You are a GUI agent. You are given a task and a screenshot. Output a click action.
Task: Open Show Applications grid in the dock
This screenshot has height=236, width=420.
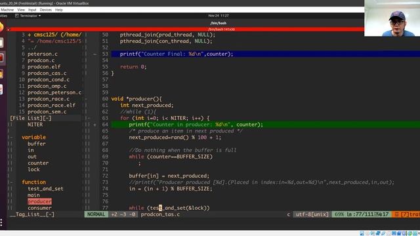[x=1, y=223]
